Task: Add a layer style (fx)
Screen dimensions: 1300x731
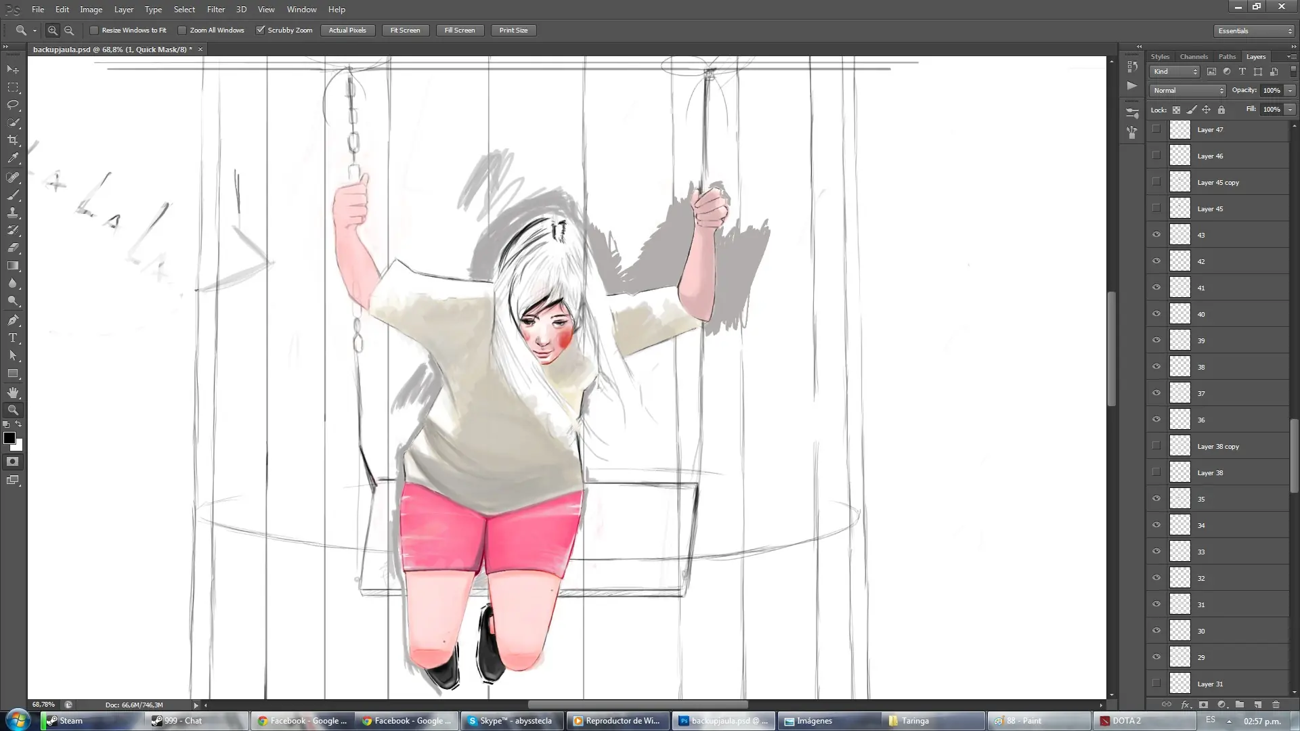Action: [x=1186, y=705]
